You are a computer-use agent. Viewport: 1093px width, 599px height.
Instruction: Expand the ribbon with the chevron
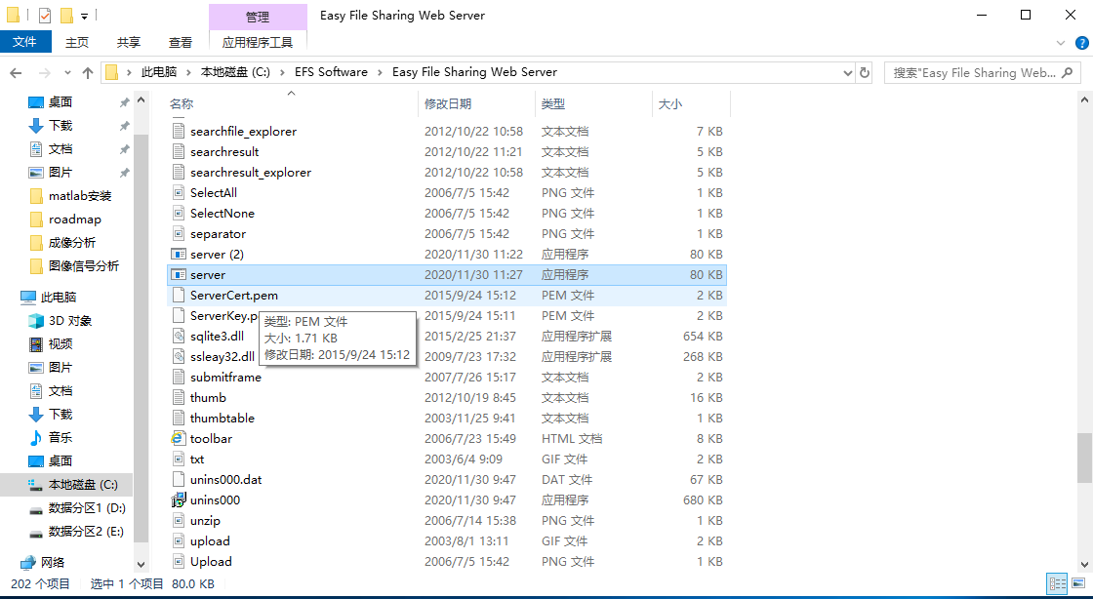1061,43
